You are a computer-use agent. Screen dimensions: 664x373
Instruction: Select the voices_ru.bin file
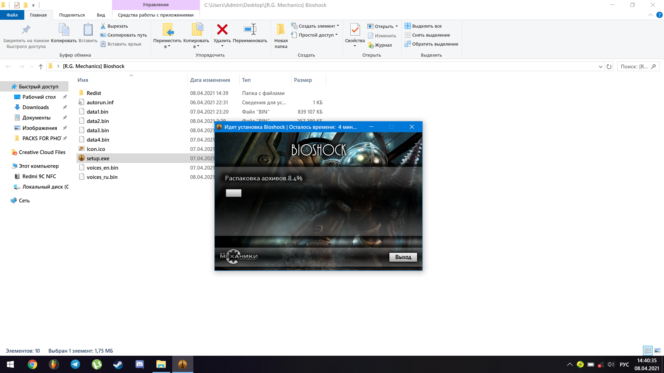click(102, 177)
